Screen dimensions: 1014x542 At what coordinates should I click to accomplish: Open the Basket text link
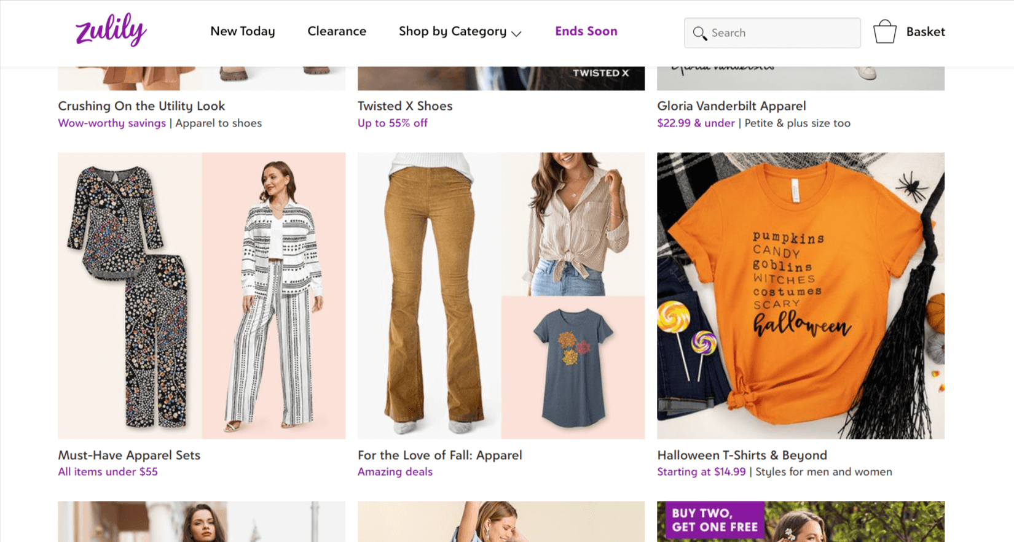coord(925,32)
